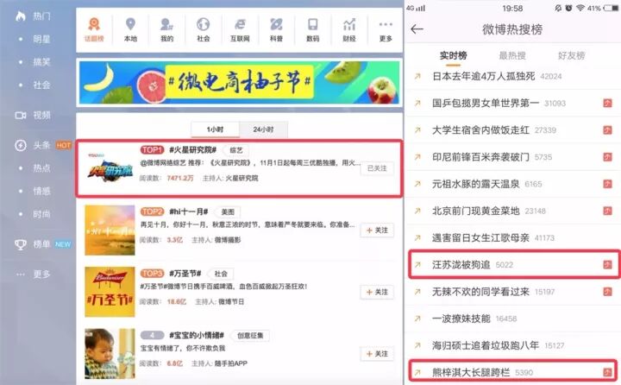The height and width of the screenshot is (385, 621).
Task: Select the 好友榜 tab
Action: [x=571, y=55]
